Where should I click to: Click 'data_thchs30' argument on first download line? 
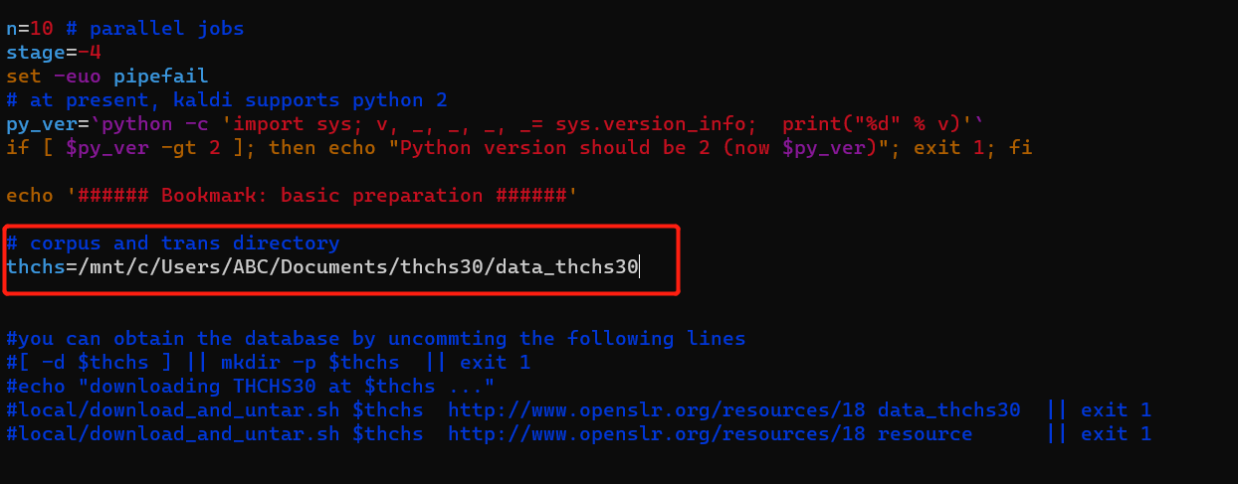949,409
